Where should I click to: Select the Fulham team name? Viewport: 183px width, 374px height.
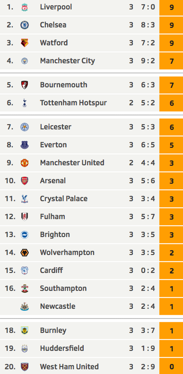(52, 217)
